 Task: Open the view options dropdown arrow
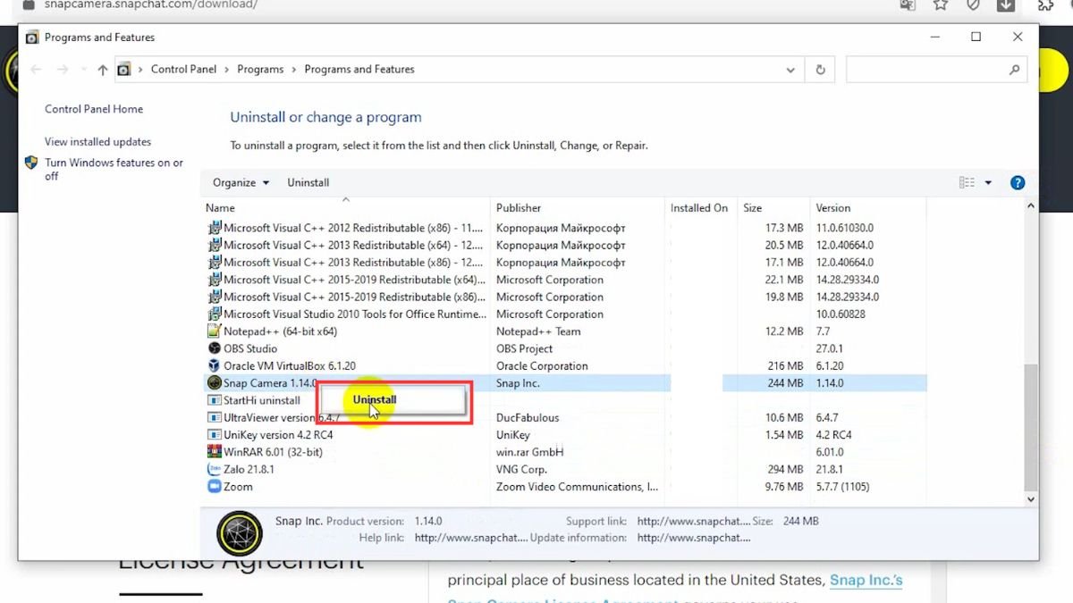988,182
